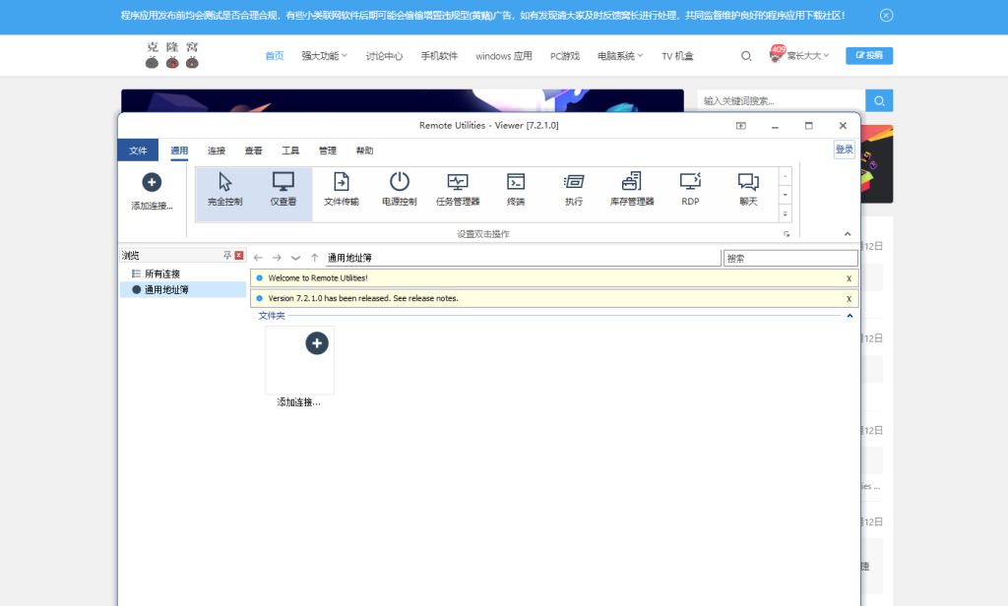Click the website keyword search field
The width and height of the screenshot is (1008, 606).
(x=781, y=101)
